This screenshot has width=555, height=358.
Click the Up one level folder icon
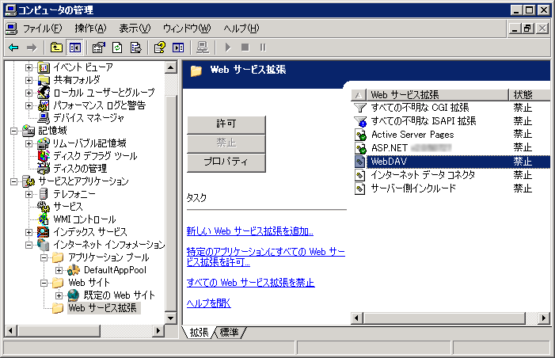click(56, 48)
